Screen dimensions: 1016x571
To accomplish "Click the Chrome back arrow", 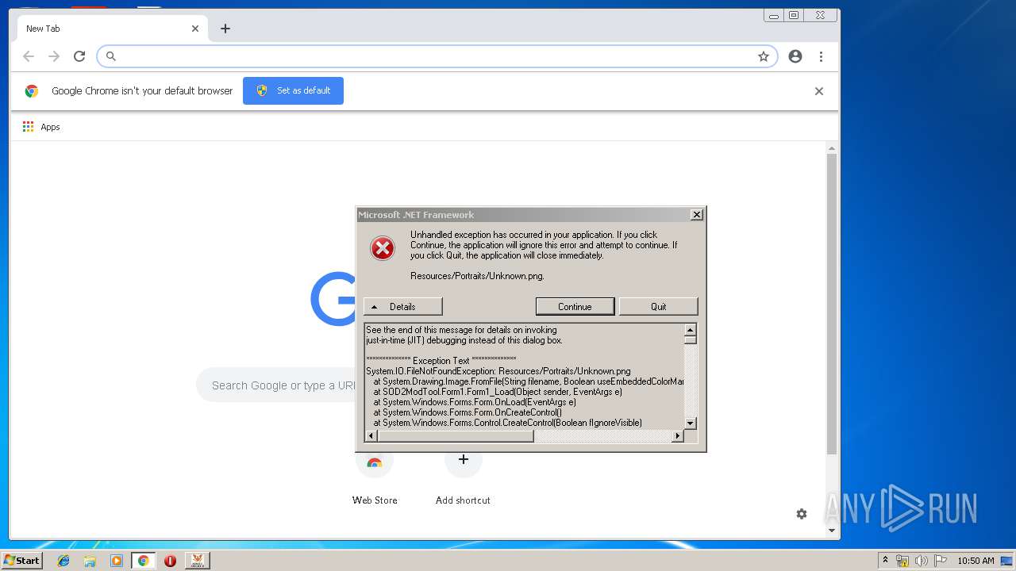I will [x=29, y=56].
